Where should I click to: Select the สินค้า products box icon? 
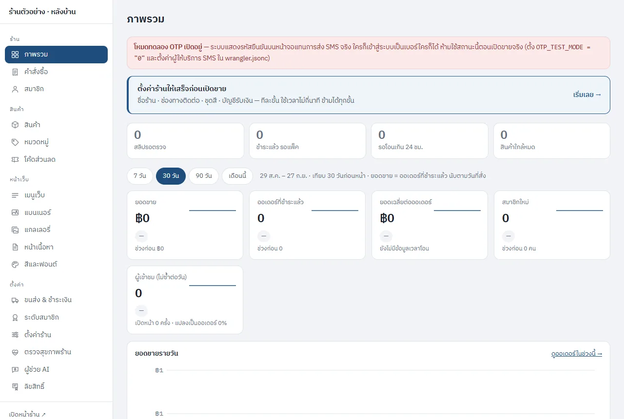(15, 125)
